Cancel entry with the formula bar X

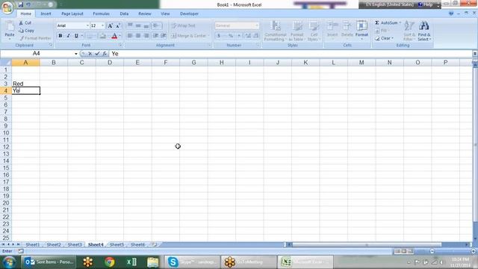pos(90,54)
